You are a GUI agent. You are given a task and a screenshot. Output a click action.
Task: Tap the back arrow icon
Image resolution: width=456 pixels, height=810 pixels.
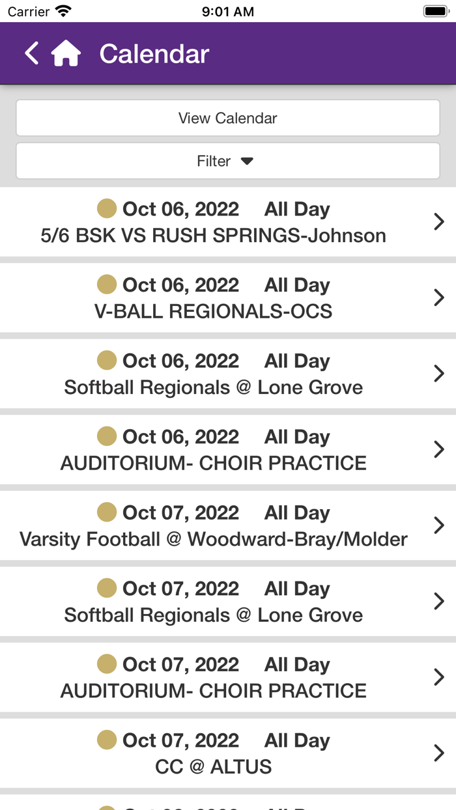[31, 53]
